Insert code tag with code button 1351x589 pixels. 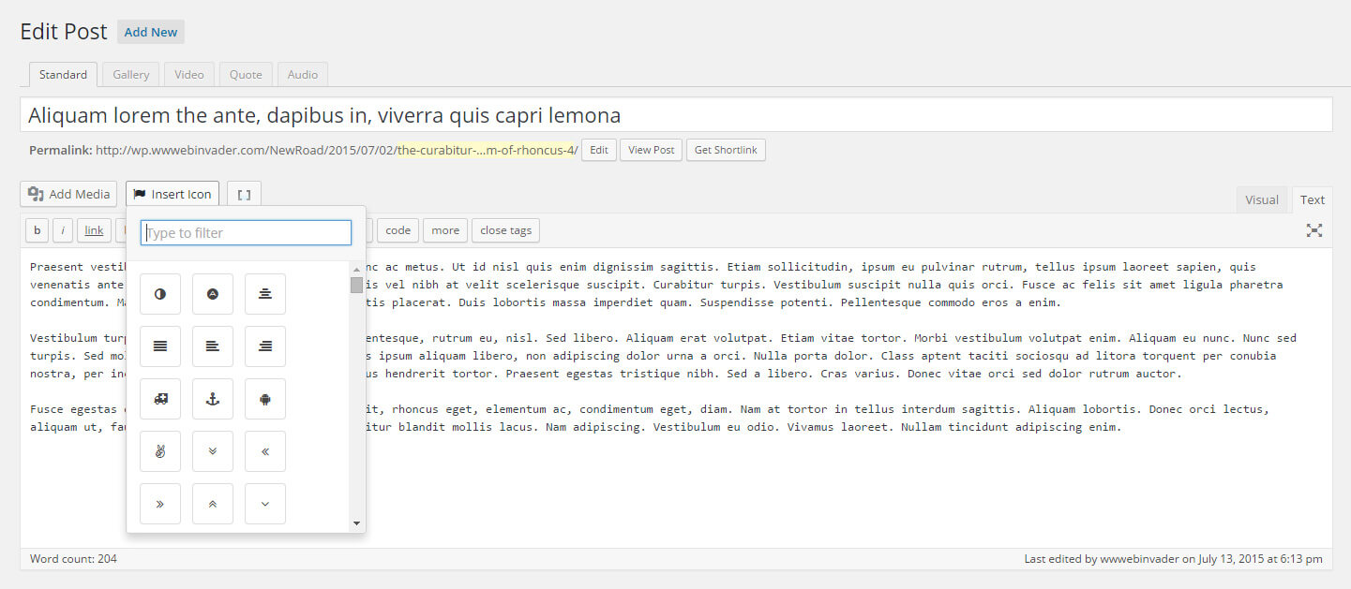tap(398, 230)
